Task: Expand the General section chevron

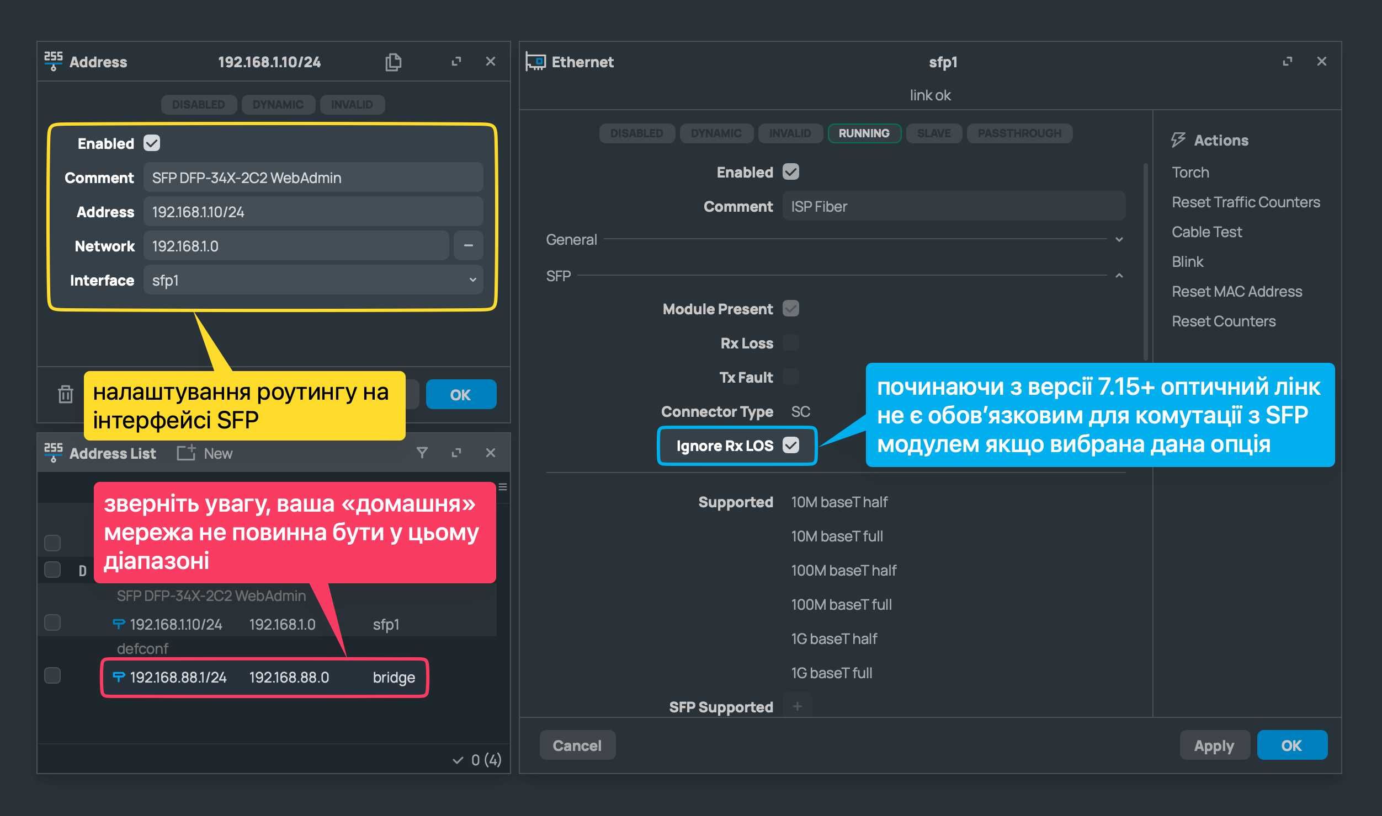Action: click(x=1119, y=240)
